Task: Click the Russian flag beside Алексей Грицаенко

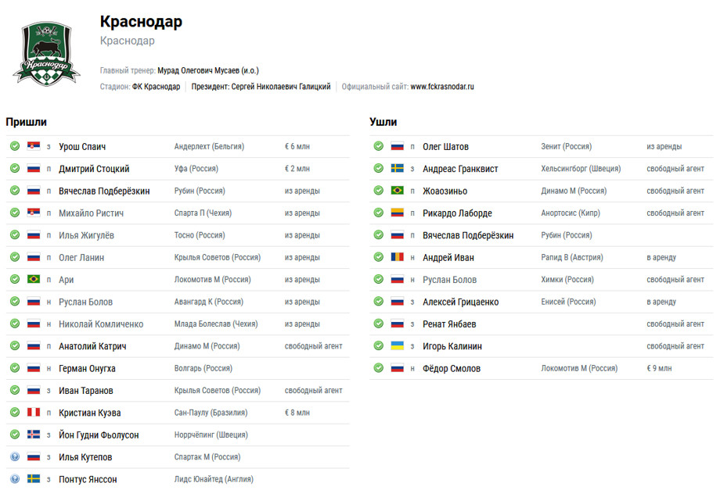Action: [398, 302]
